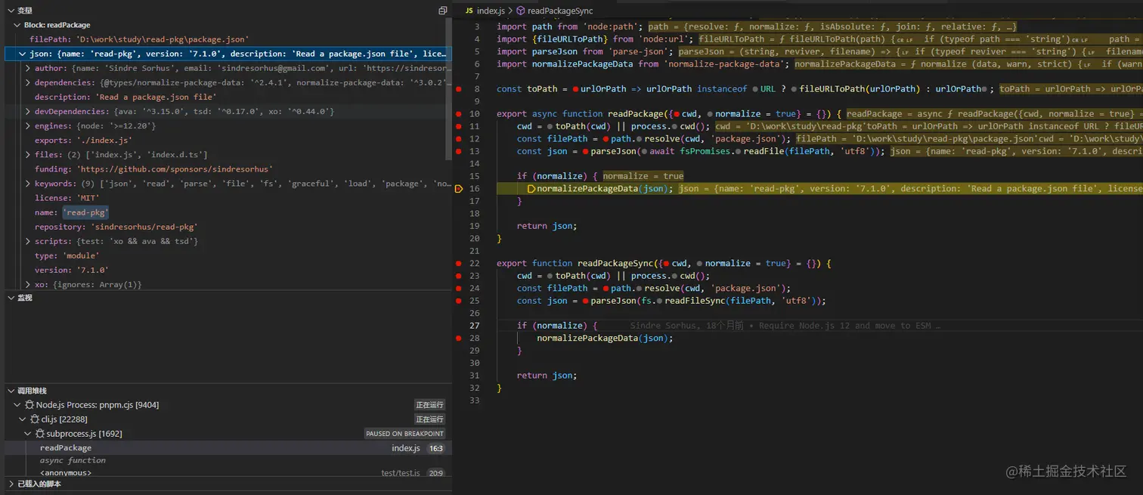
Task: Toggle the gutter breakpoint on line 13
Action: pyautogui.click(x=458, y=151)
